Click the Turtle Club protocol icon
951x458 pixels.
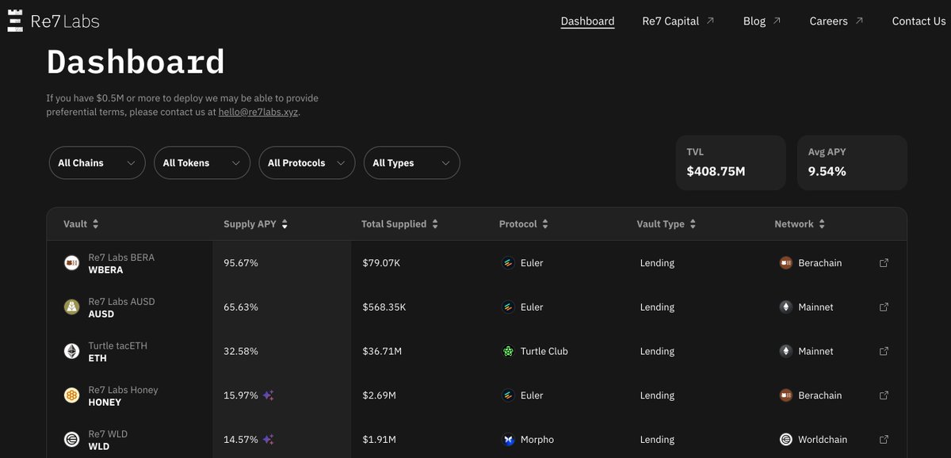point(509,351)
